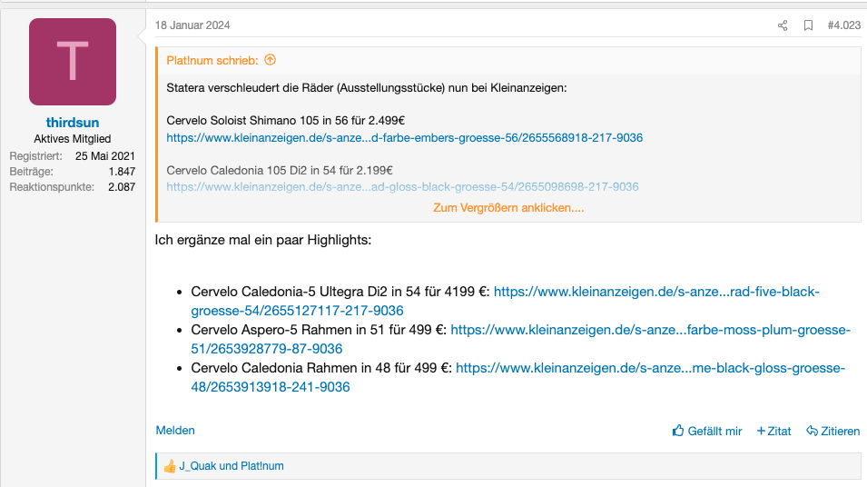Open the thirdsun username profile link
This screenshot has height=487, width=867.
73,123
